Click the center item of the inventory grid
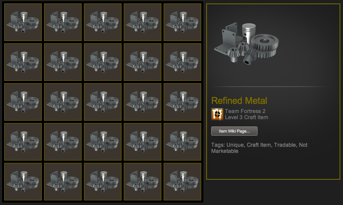This screenshot has height=205, width=343. [x=103, y=102]
